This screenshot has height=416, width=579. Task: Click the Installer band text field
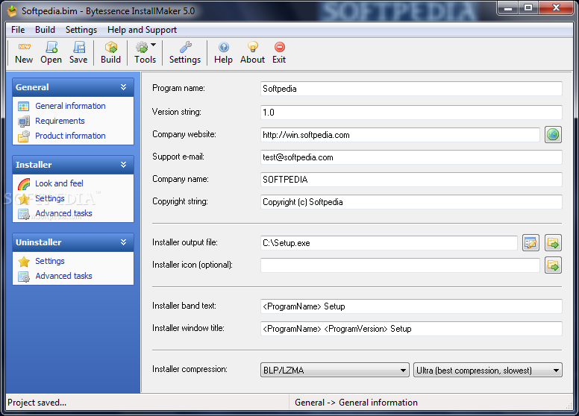pyautogui.click(x=411, y=306)
